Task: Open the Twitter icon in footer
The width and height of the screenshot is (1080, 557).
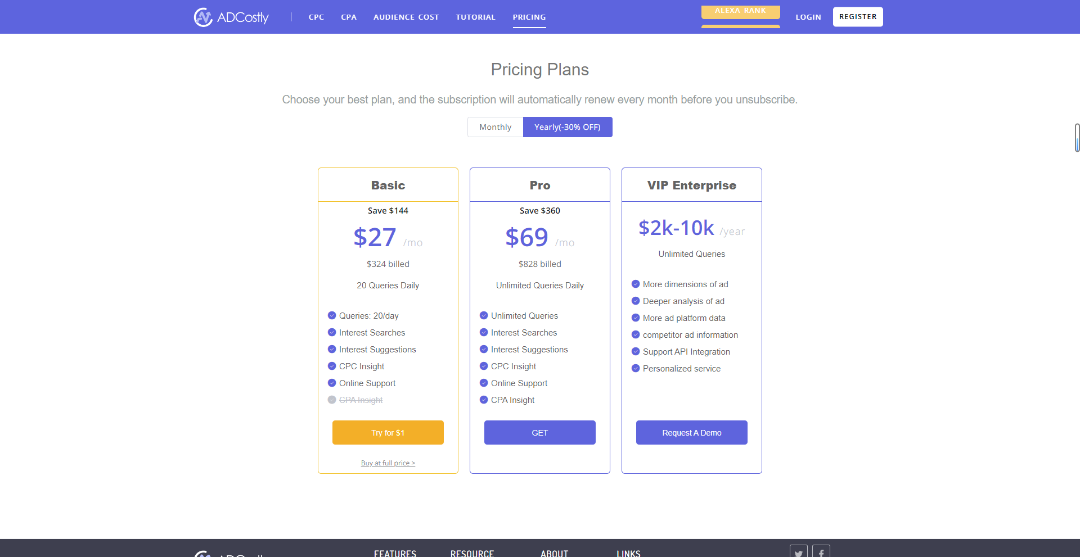Action: [x=798, y=552]
